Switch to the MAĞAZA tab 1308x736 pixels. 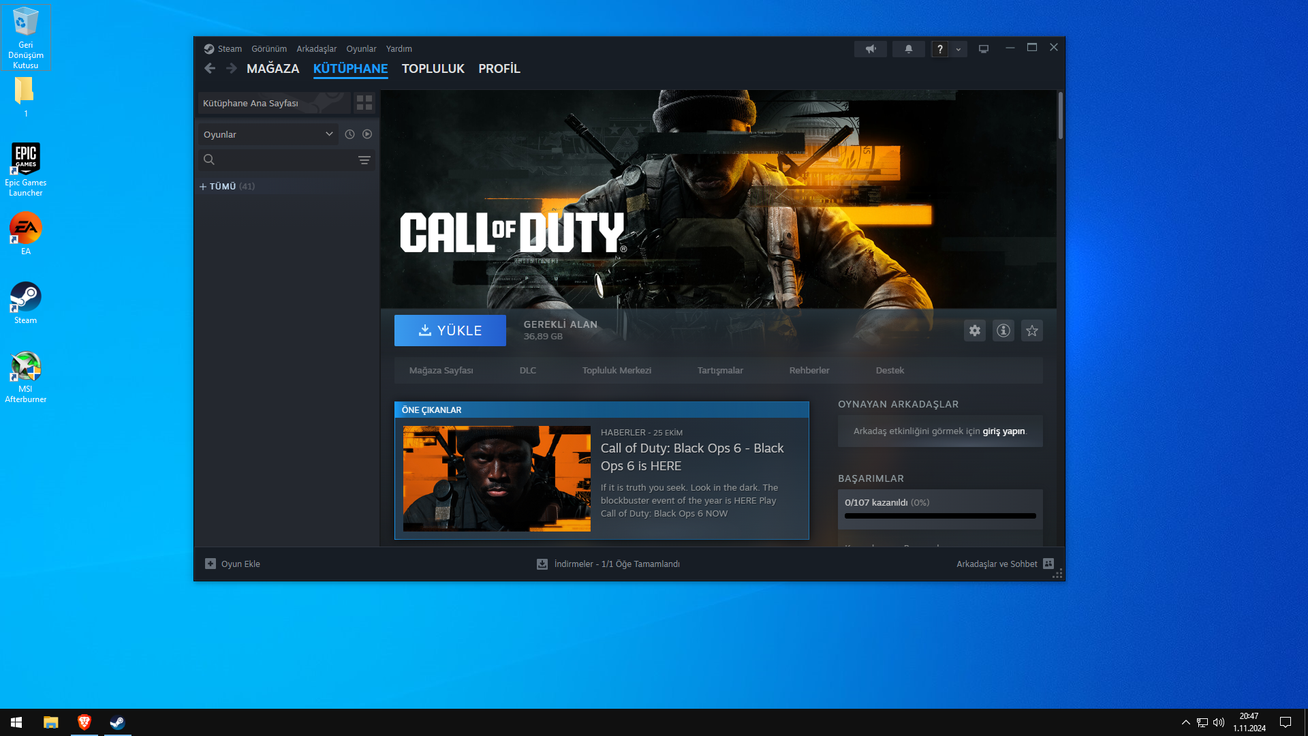tap(272, 69)
